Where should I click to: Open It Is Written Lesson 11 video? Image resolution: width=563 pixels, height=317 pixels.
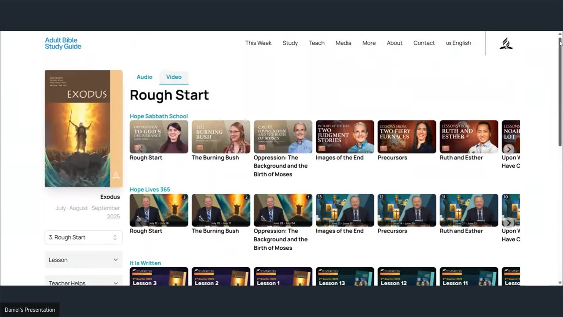pyautogui.click(x=469, y=276)
